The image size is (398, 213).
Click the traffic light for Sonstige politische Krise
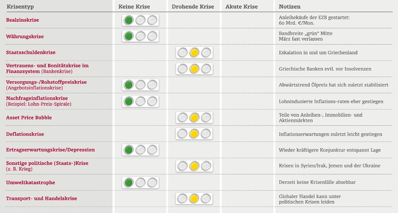pyautogui.click(x=194, y=166)
